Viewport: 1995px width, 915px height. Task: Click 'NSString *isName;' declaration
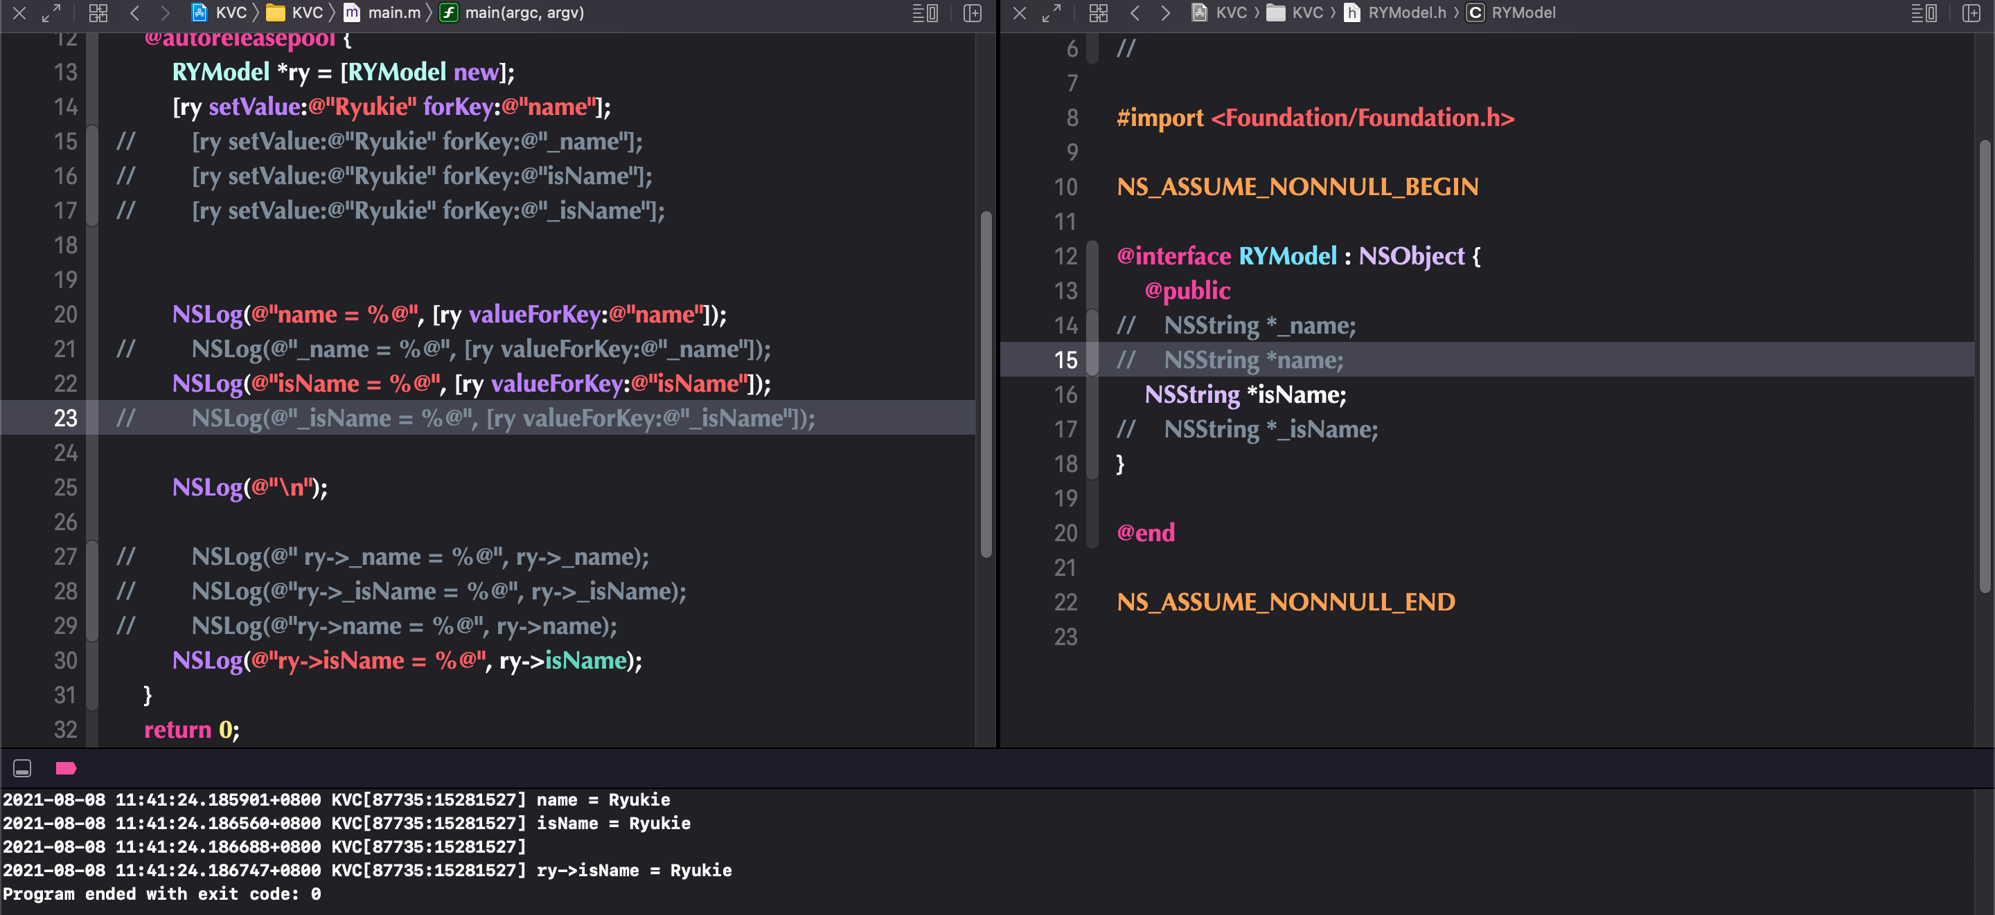click(x=1245, y=395)
